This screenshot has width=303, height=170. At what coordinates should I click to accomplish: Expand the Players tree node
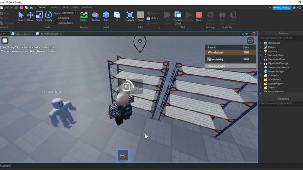tap(261, 47)
